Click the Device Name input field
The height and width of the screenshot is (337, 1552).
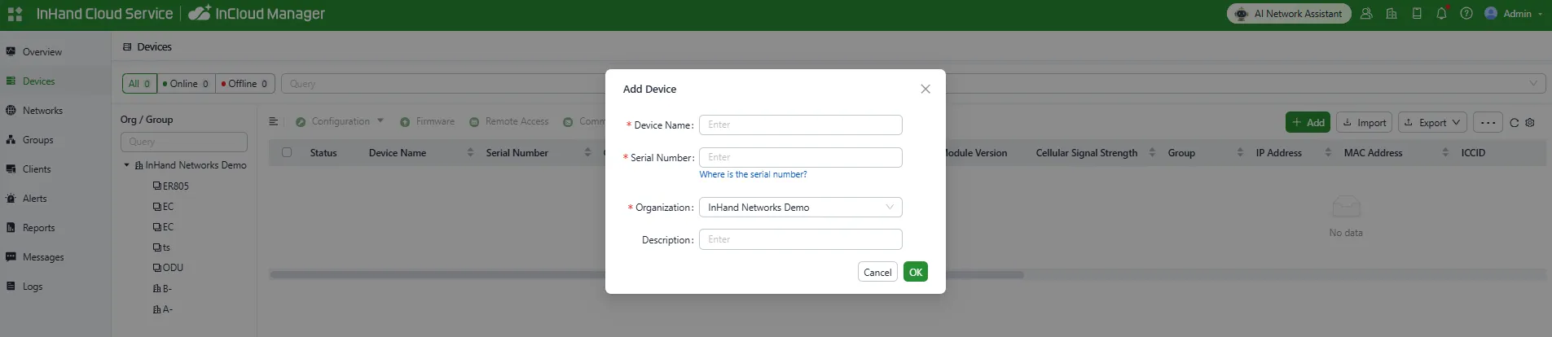(x=800, y=125)
